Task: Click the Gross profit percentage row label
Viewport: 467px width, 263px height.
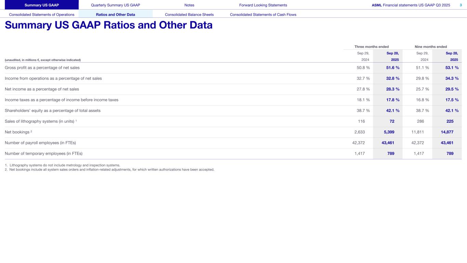Action: pyautogui.click(x=42, y=68)
